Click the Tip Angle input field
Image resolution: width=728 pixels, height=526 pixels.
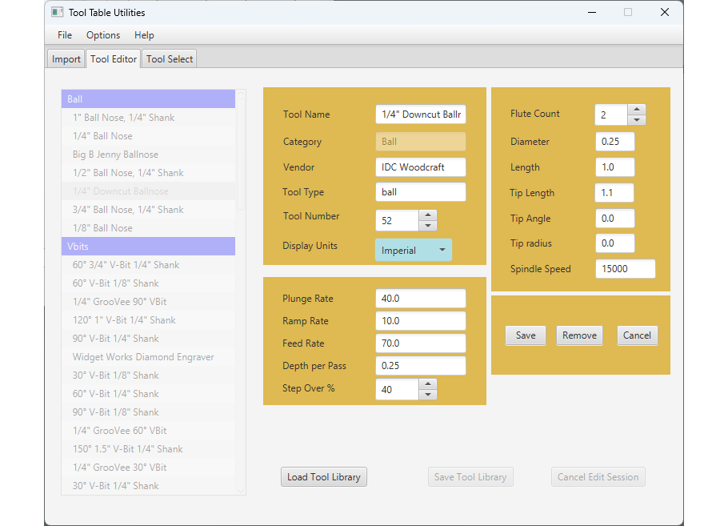coord(615,218)
